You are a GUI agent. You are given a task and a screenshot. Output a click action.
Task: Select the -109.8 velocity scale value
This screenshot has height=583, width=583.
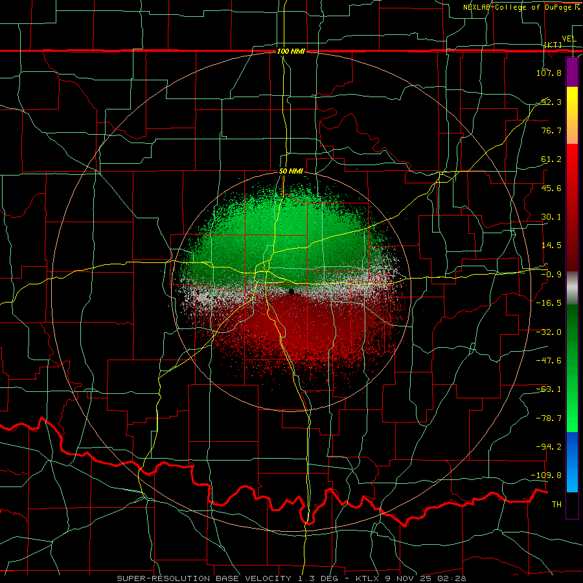(547, 475)
